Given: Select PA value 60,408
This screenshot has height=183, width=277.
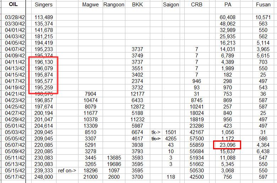Looking at the screenshot, I should pyautogui.click(x=228, y=17).
